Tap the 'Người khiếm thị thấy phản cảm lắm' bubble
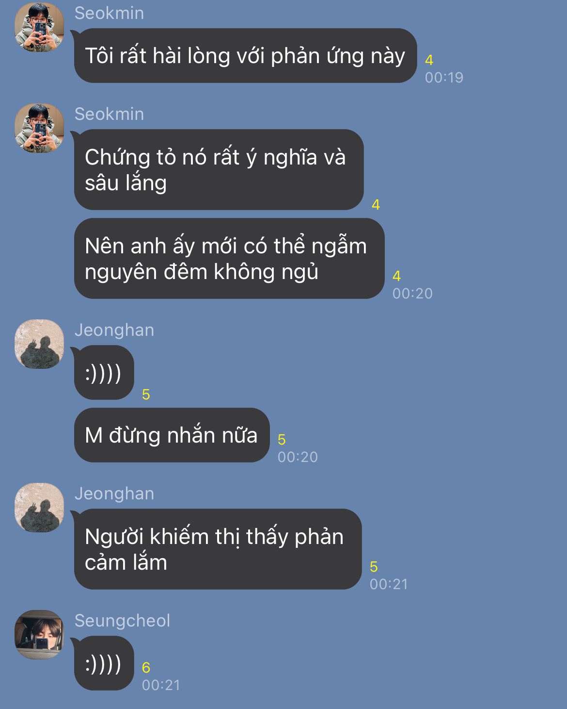This screenshot has width=567, height=709. coord(218,549)
